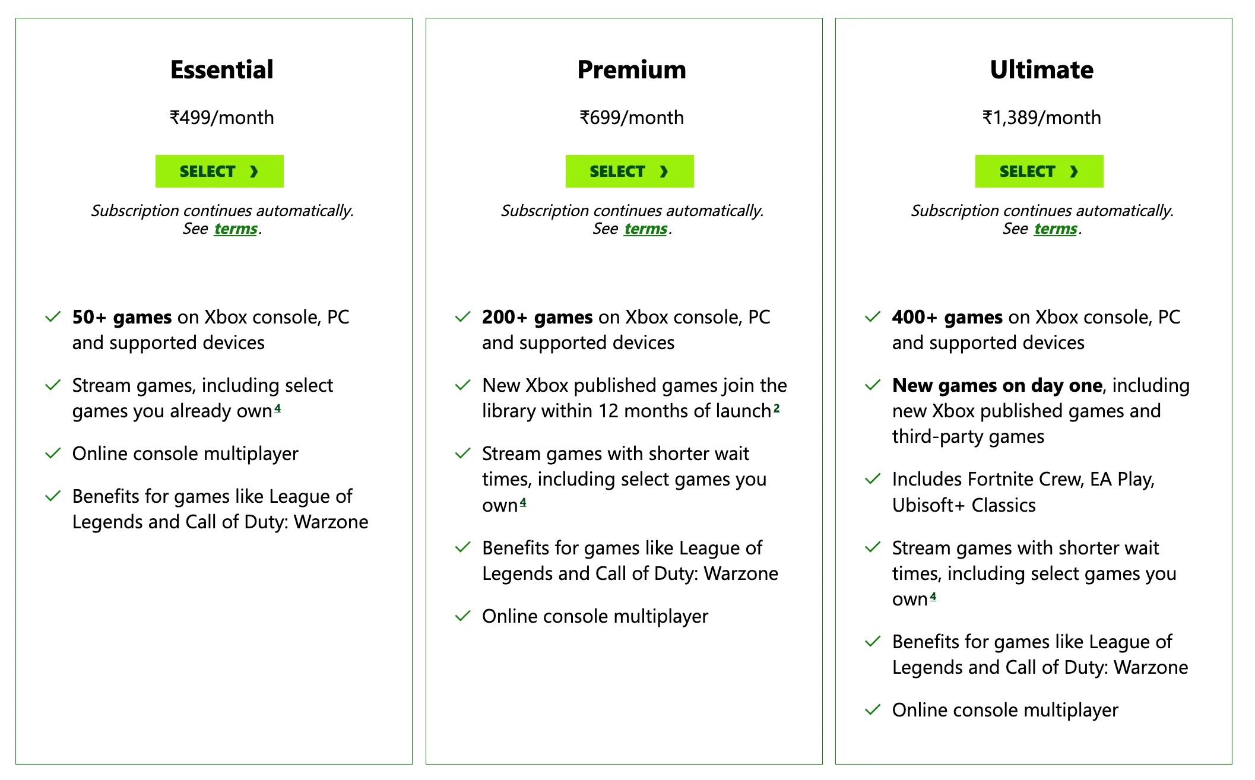
Task: Click footnote 4 in Essential stream games
Action: click(277, 408)
